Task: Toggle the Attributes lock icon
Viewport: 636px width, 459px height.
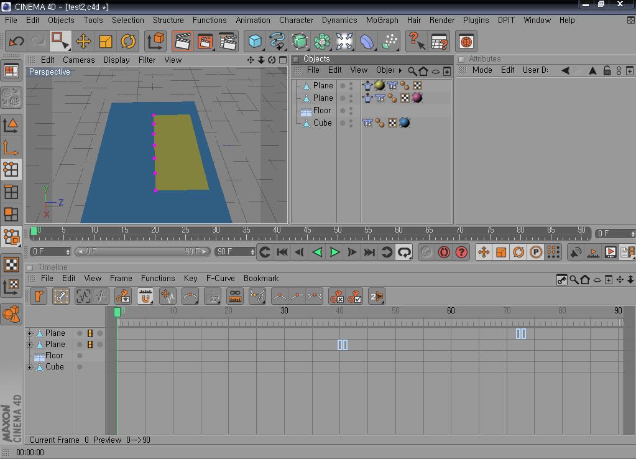Action: [x=607, y=71]
